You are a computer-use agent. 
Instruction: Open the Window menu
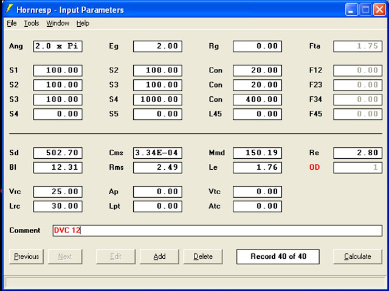tap(58, 23)
